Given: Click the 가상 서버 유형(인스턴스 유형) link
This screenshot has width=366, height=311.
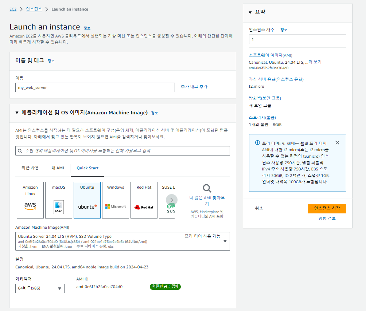Looking at the screenshot, I should [x=276, y=79].
